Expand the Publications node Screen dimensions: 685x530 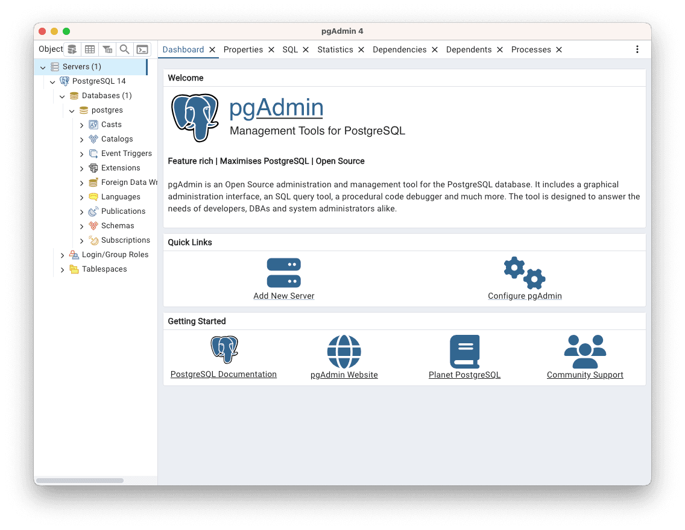coord(81,212)
